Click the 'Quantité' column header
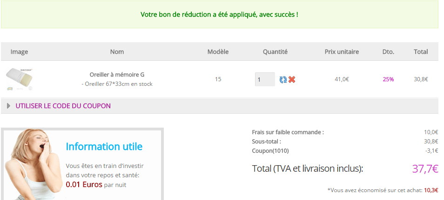Viewport: 444px width, 200px height. (x=275, y=52)
